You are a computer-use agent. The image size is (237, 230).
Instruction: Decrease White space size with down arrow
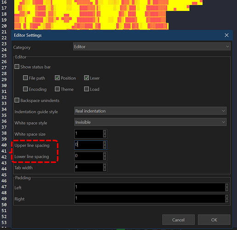(105, 136)
